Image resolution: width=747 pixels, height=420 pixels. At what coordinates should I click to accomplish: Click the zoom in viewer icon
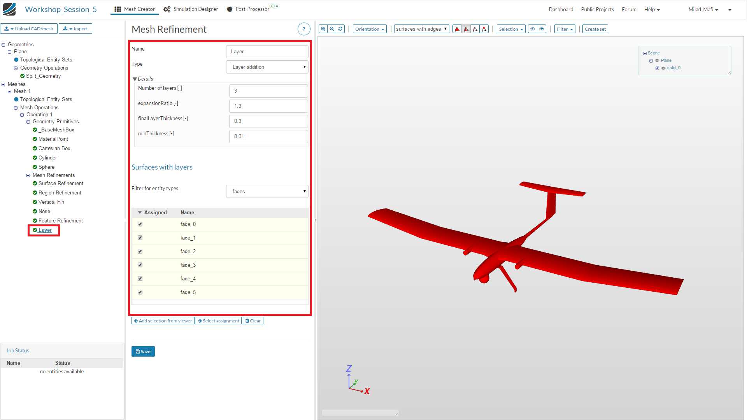(323, 29)
